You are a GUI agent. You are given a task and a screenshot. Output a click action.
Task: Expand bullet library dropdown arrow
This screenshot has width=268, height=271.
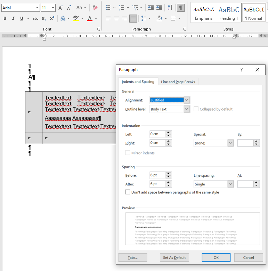114,8
